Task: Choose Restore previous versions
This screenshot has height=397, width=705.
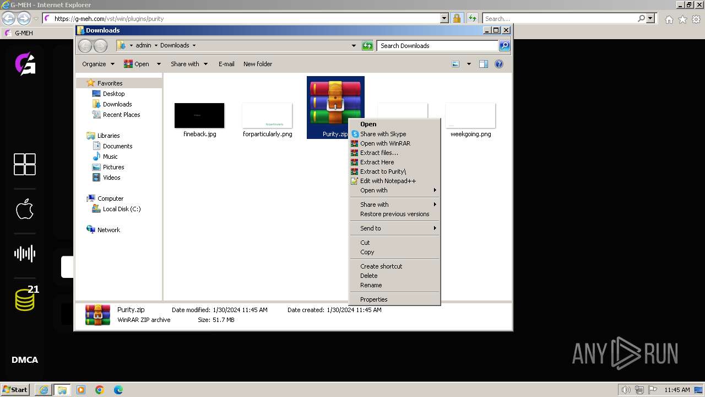Action: pyautogui.click(x=395, y=214)
